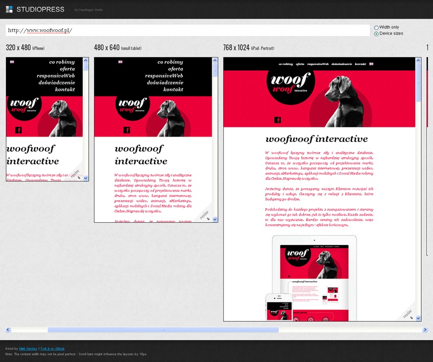Click the Facebook icon in iPad preview
Image resolution: width=433 pixels, height=362 pixels.
click(278, 120)
